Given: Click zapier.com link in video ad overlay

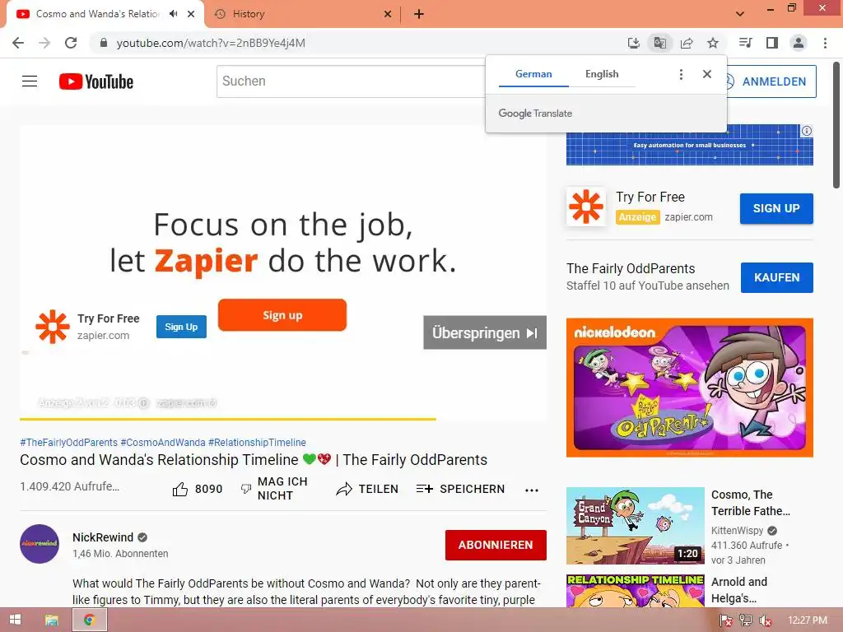Looking at the screenshot, I should point(103,336).
